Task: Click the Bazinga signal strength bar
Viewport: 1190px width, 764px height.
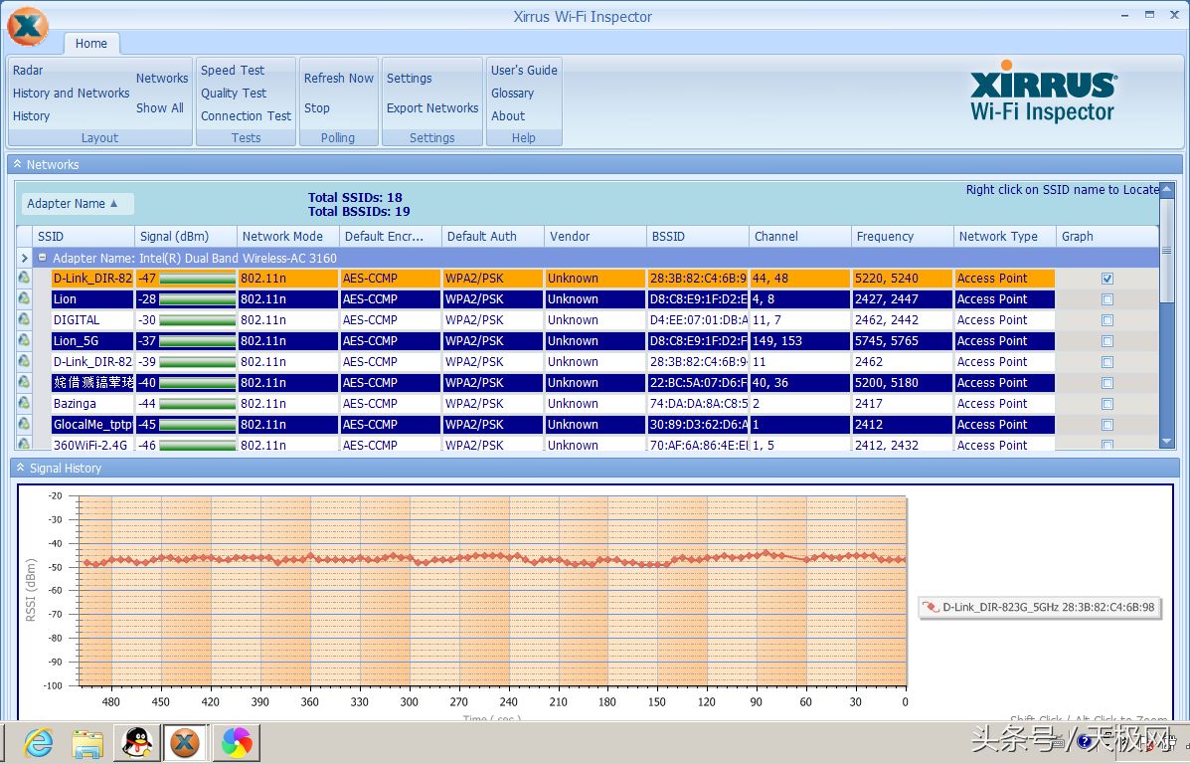Action: click(x=197, y=404)
